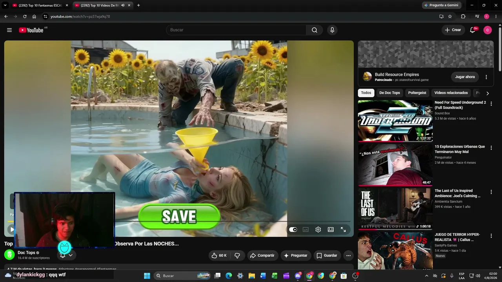The height and width of the screenshot is (282, 502).
Task: Open options menu for Need For Speed Underground 2 video
Action: click(x=491, y=104)
